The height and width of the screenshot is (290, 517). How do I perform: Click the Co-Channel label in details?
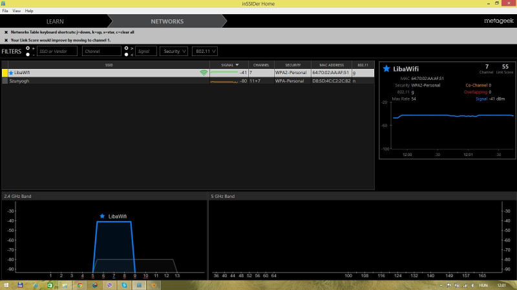point(476,85)
